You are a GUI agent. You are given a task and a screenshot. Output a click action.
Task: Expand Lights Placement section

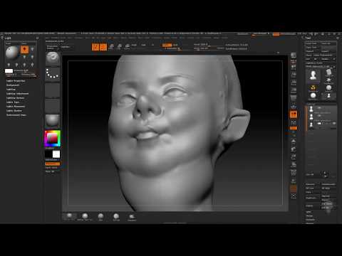16,107
